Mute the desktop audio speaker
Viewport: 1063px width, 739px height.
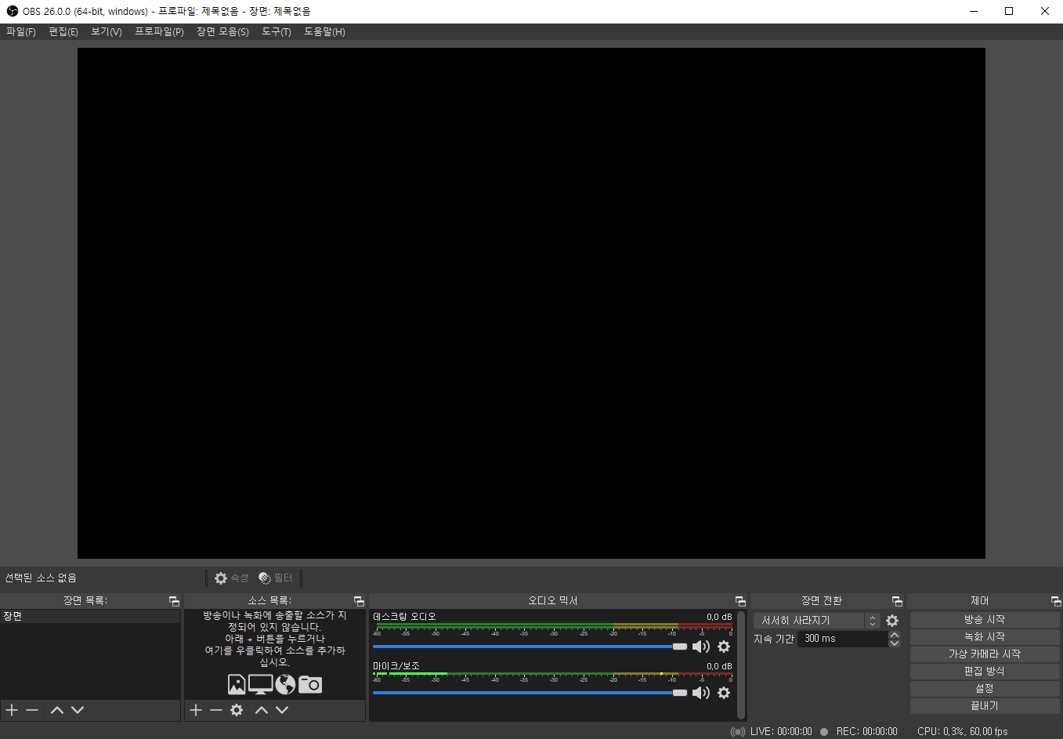click(x=700, y=647)
